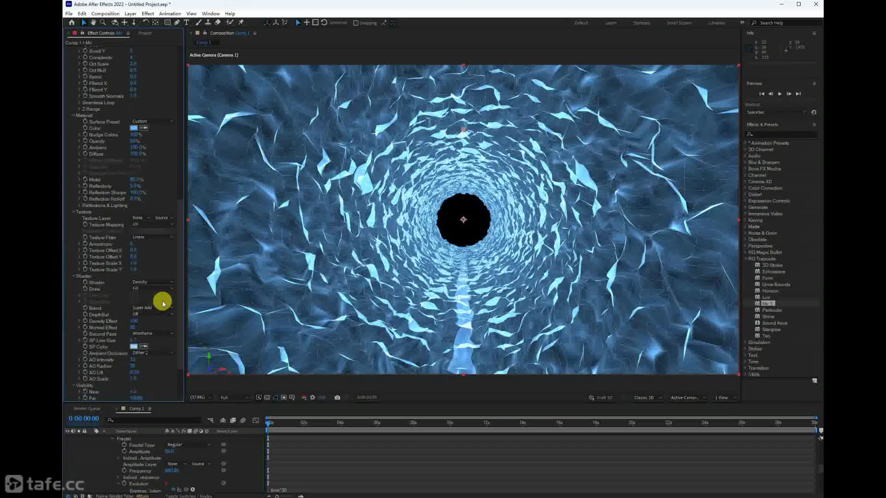Select the Orbit camera tool
This screenshot has height=498, width=886.
[x=114, y=22]
